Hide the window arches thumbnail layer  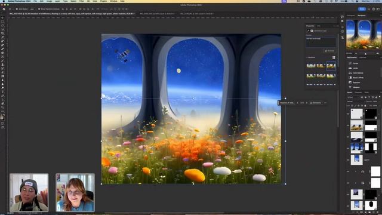(348, 149)
